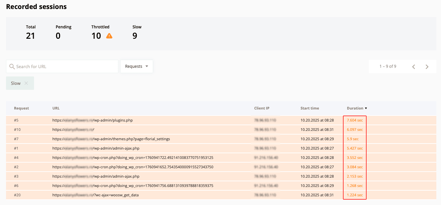
Task: Click request #1 admin-ajax.php entry
Action: (x=96, y=148)
